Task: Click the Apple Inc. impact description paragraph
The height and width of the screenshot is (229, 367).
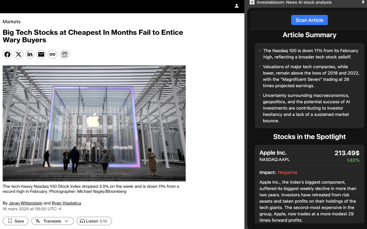Action: click(308, 201)
